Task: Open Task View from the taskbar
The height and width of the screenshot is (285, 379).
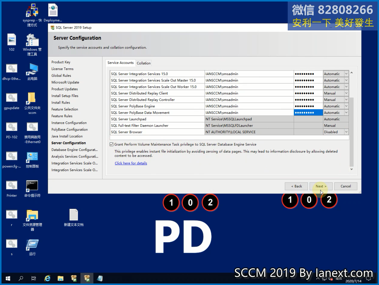Action: pos(34,278)
